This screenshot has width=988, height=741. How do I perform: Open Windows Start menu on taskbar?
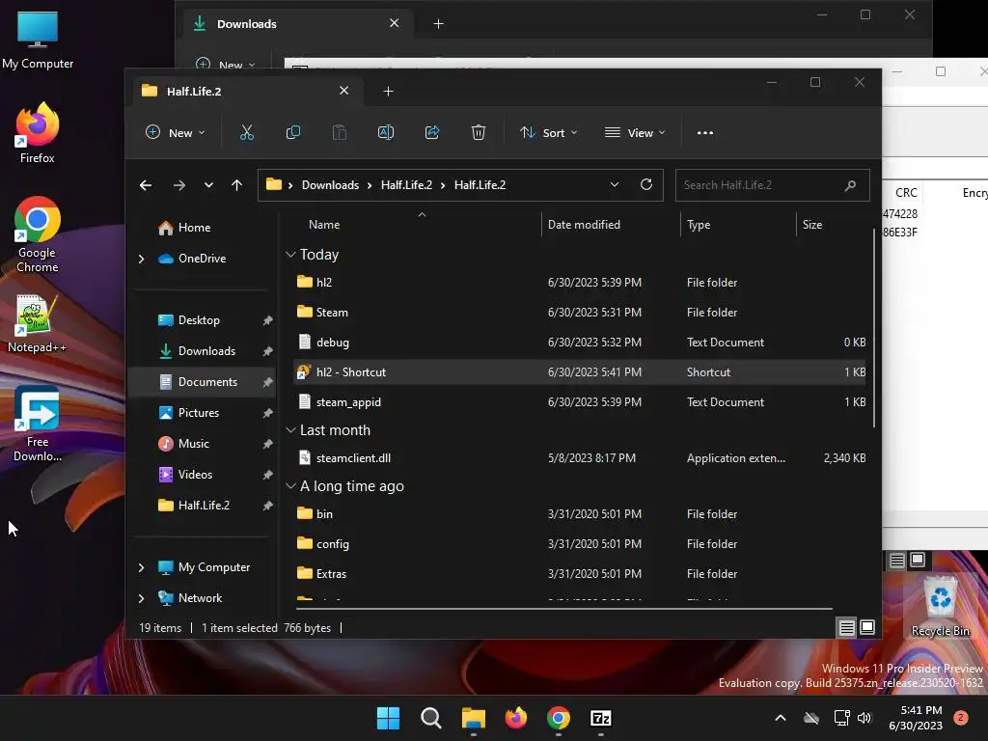388,718
